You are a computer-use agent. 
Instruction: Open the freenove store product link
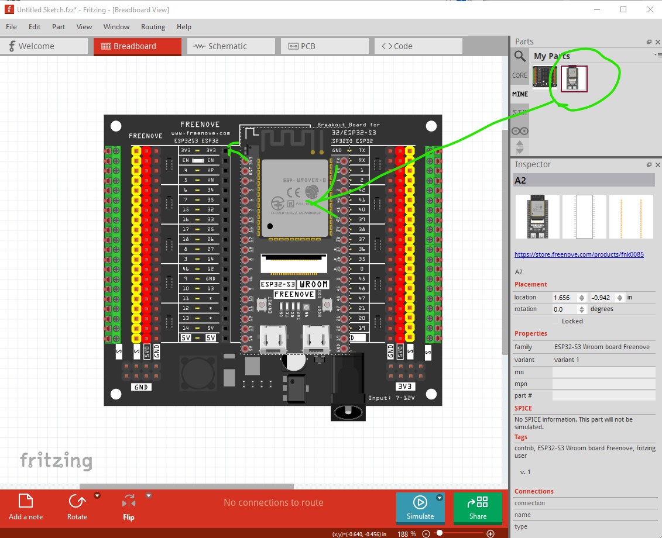click(x=579, y=254)
